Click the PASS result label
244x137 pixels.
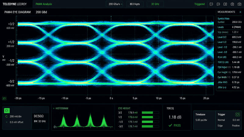click(x=177, y=125)
